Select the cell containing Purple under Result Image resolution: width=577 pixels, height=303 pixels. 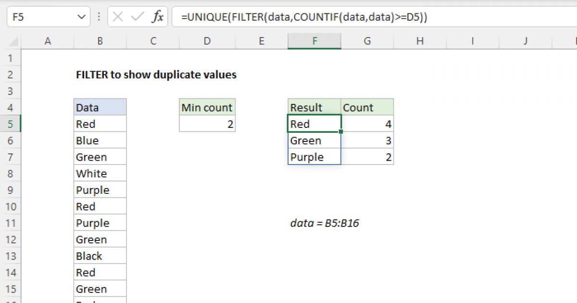click(x=314, y=157)
